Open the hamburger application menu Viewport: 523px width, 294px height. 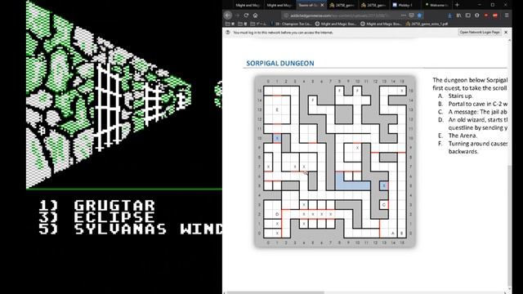coord(507,16)
